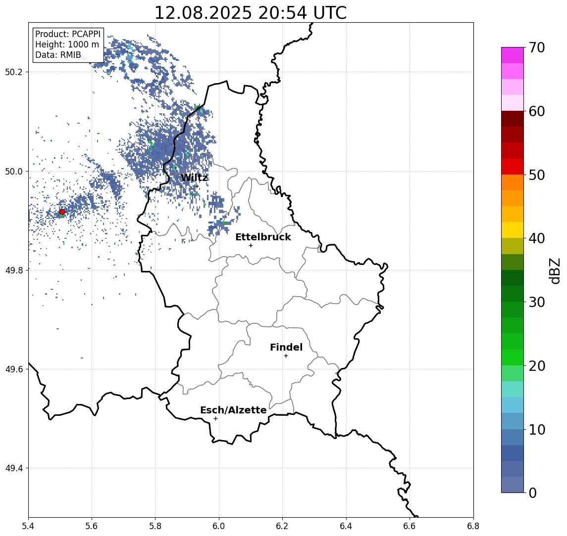The height and width of the screenshot is (536, 567).
Task: Select the Wiltz city label
Action: click(194, 178)
